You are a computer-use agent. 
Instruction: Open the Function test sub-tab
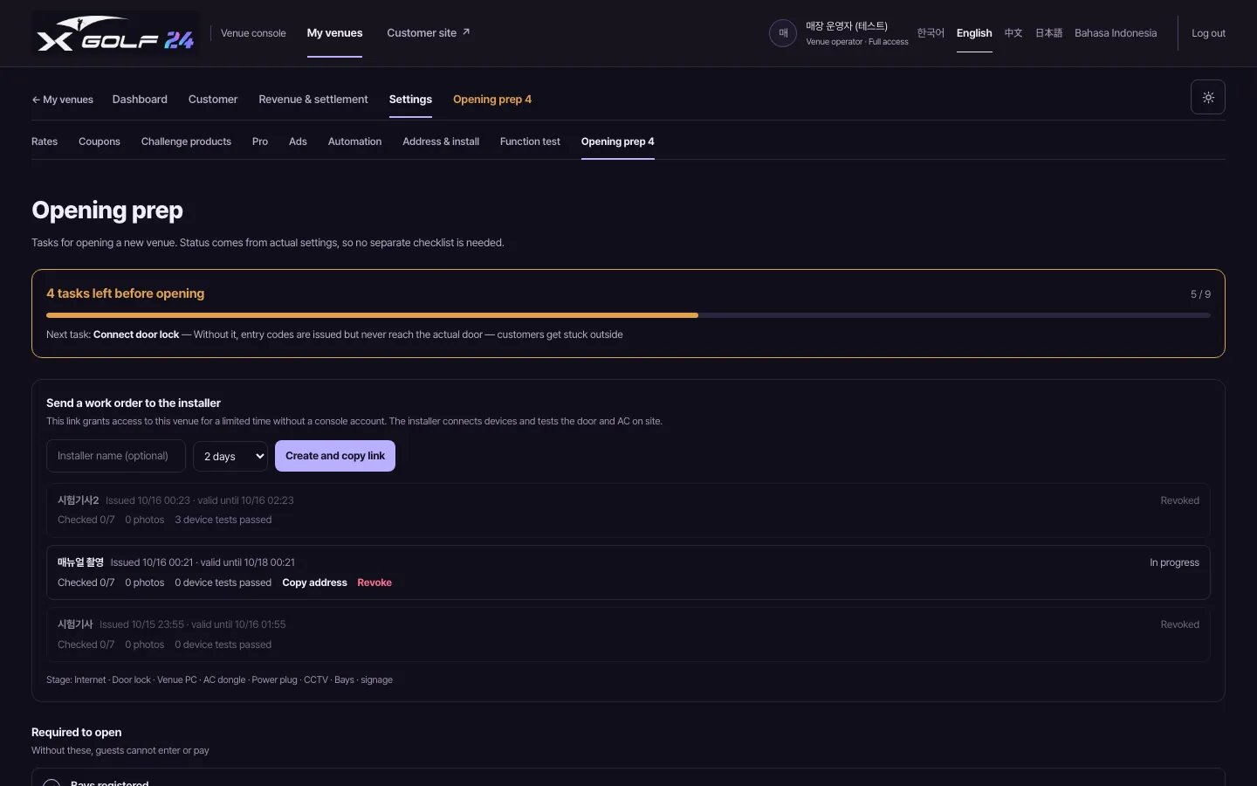(530, 141)
